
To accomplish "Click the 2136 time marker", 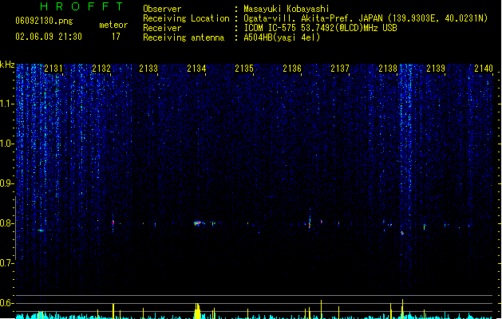I will pos(292,69).
